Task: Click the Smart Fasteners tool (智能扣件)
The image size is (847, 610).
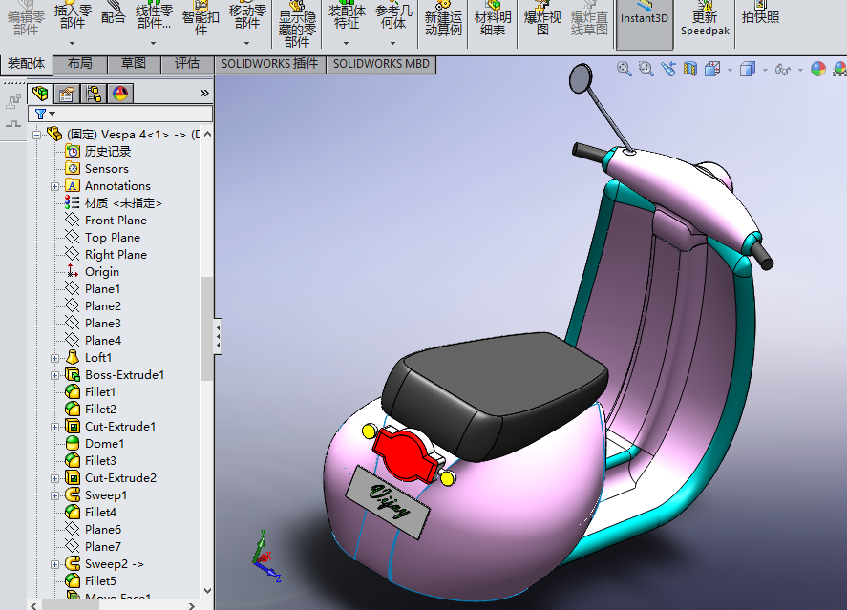Action: click(x=201, y=19)
